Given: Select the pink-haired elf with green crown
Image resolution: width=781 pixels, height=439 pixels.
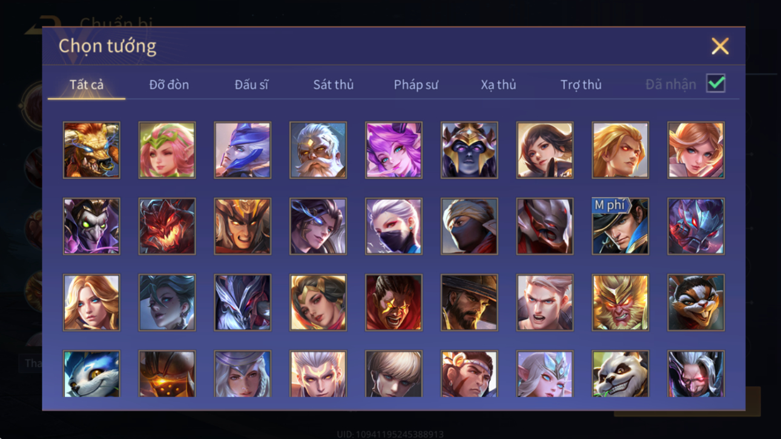Looking at the screenshot, I should pos(167,150).
